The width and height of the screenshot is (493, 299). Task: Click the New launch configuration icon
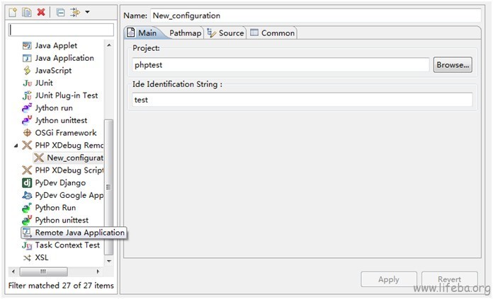click(x=13, y=12)
